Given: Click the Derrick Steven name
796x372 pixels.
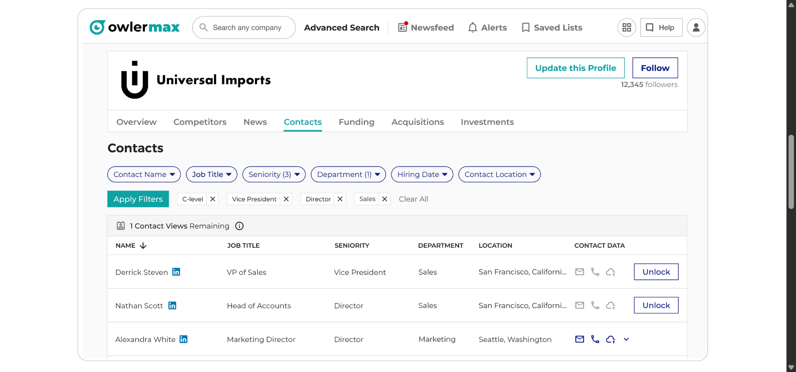Looking at the screenshot, I should [x=141, y=272].
